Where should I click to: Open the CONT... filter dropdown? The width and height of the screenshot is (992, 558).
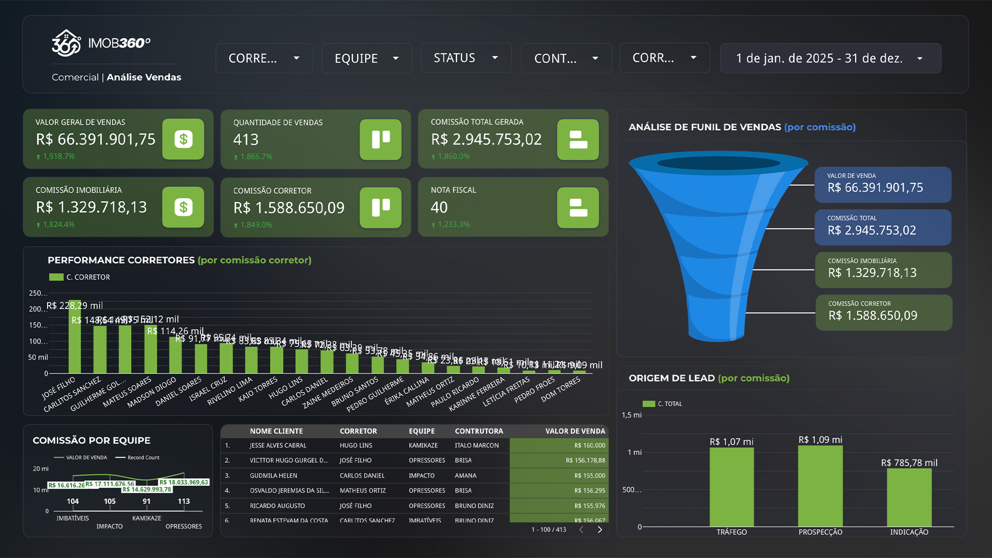tap(566, 58)
